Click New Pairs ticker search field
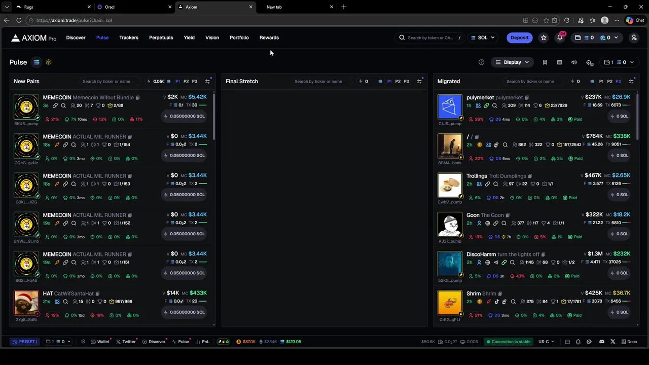This screenshot has height=365, width=649. 111,81
